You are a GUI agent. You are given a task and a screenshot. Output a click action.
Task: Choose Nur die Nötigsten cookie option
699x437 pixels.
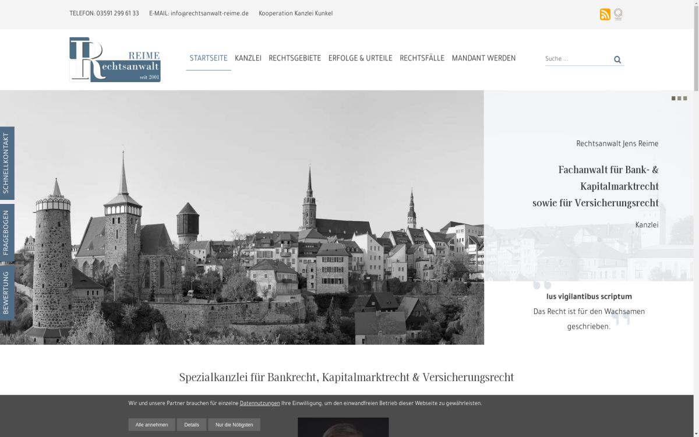pos(234,424)
